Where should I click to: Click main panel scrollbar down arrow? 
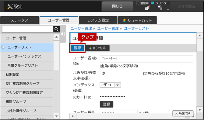(x=199, y=110)
